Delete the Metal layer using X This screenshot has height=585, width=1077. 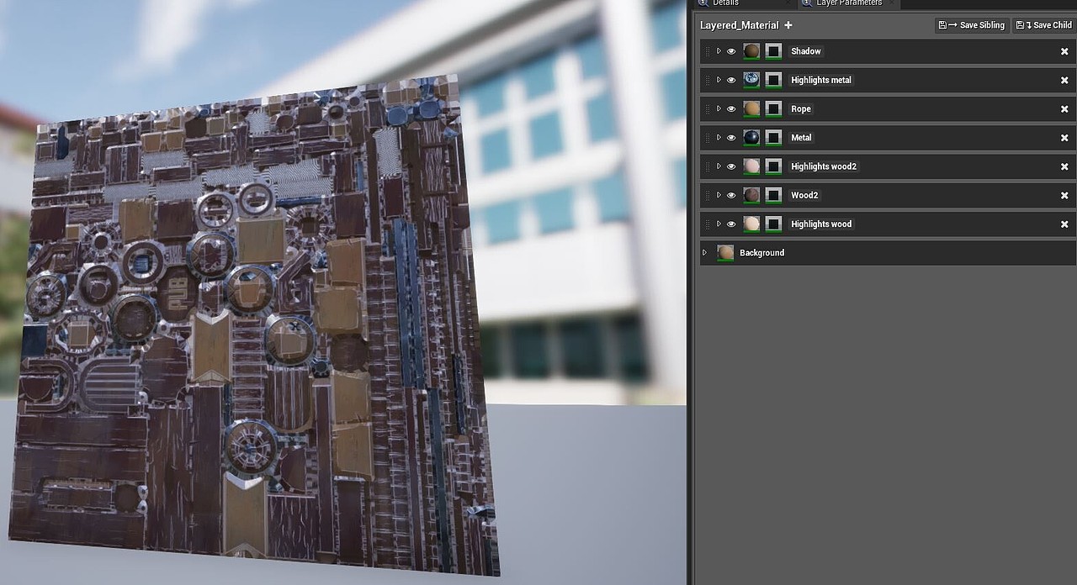click(x=1064, y=137)
